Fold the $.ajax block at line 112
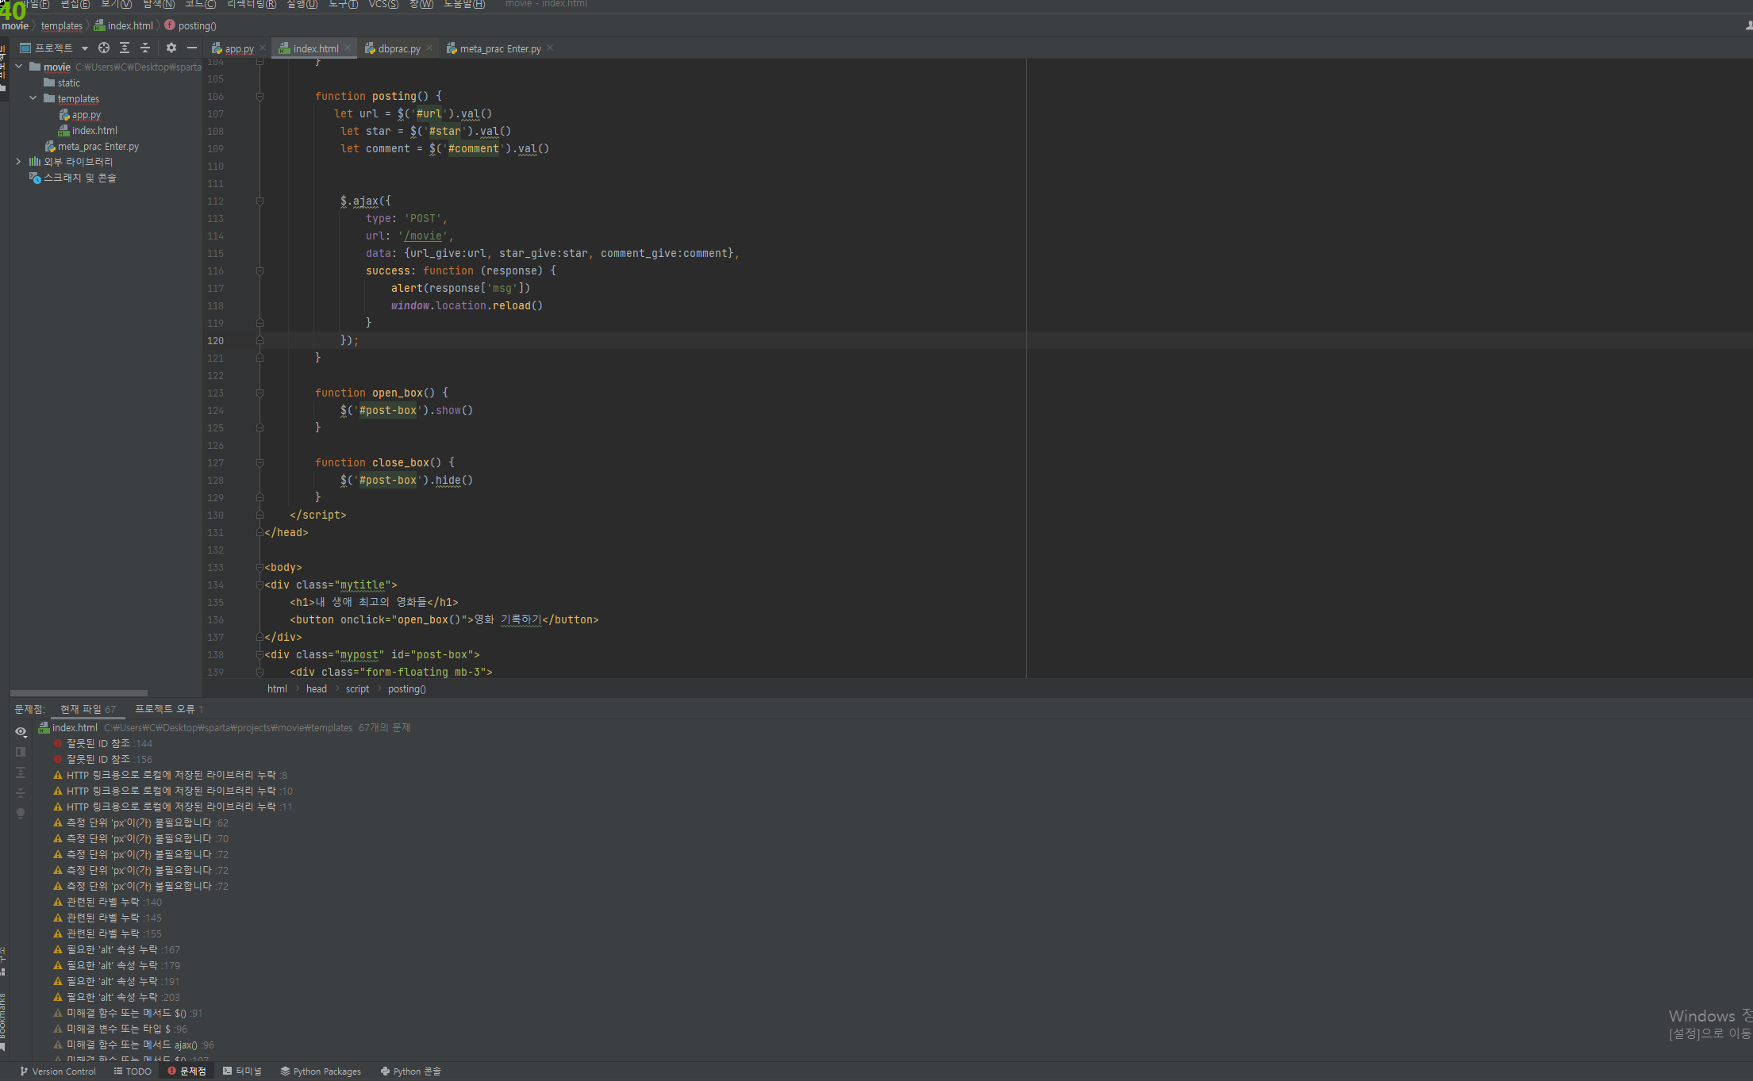The width and height of the screenshot is (1753, 1081). [x=259, y=201]
